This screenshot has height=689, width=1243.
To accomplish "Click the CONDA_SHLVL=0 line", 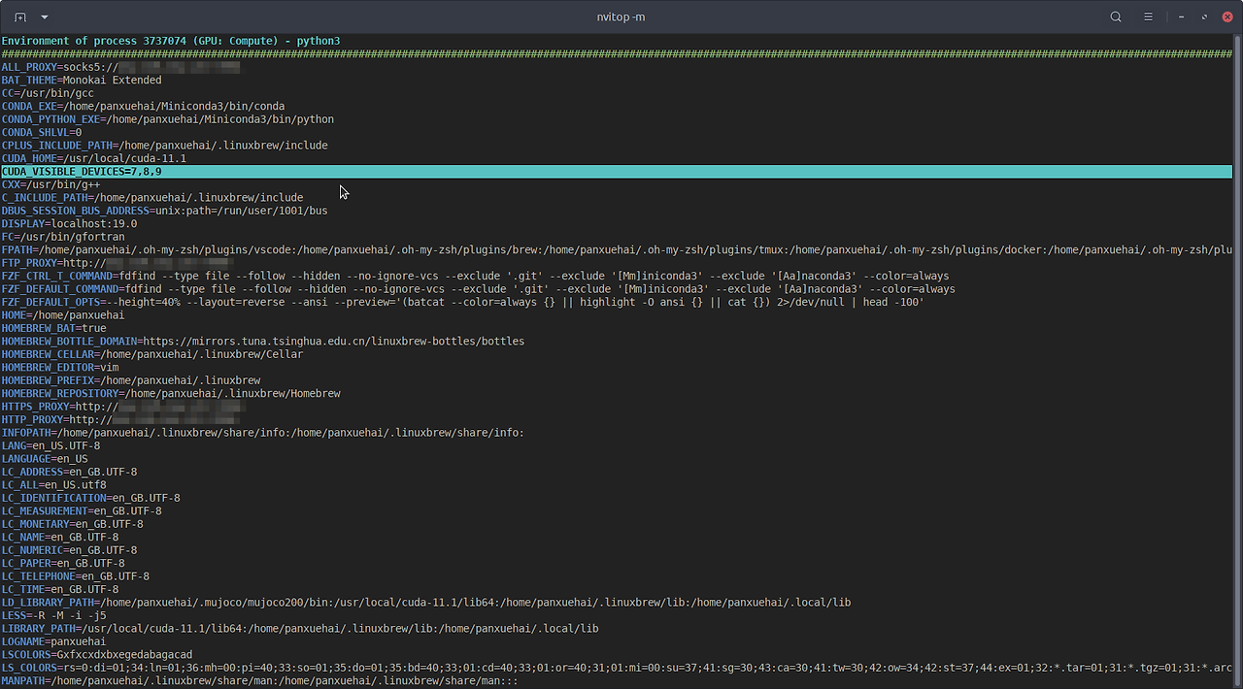I will coord(42,132).
